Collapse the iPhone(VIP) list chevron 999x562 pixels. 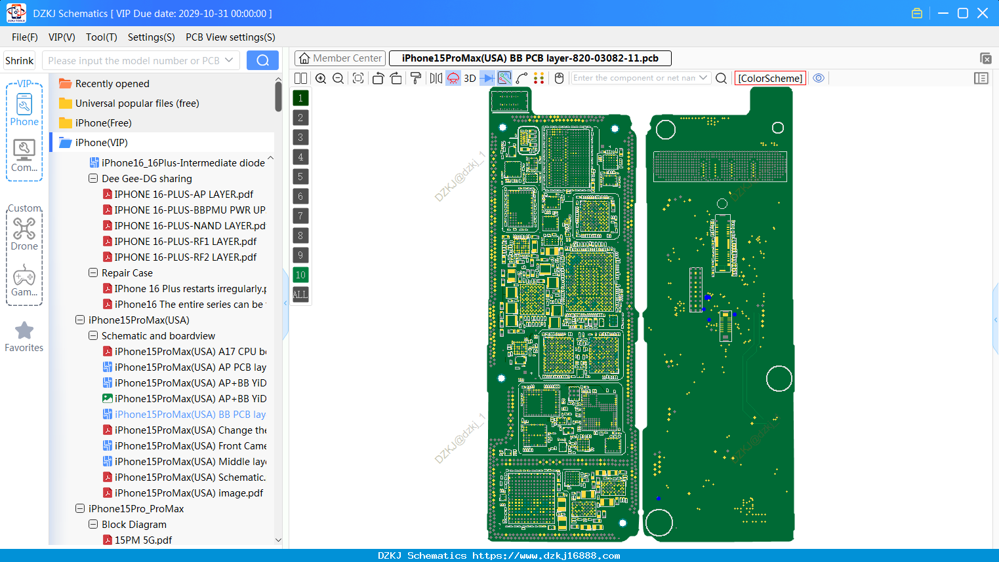[270, 159]
